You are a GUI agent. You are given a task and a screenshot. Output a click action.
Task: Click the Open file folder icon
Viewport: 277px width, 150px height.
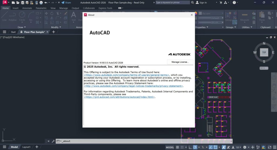coord(18,3)
